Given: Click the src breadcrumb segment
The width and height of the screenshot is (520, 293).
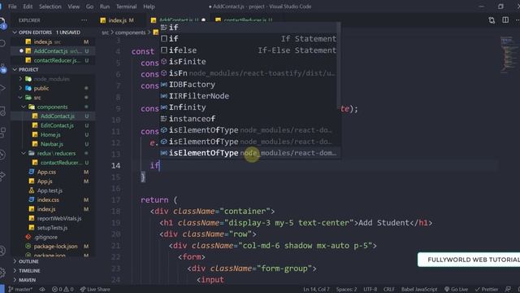Looking at the screenshot, I should 105,33.
